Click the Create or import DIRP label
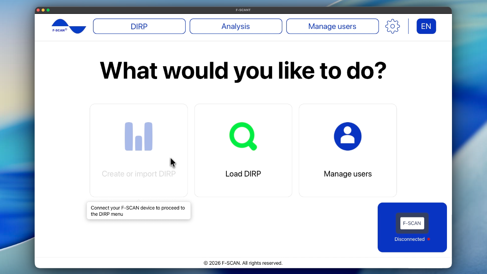Image resolution: width=487 pixels, height=274 pixels. (139, 174)
